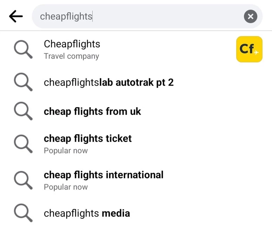The height and width of the screenshot is (237, 272).
Task: Tap search icon next to cheapflightslab autotrak
Action: [23, 83]
